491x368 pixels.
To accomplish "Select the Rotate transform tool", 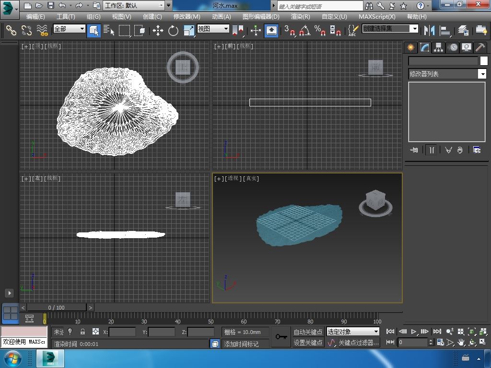I will click(x=173, y=31).
